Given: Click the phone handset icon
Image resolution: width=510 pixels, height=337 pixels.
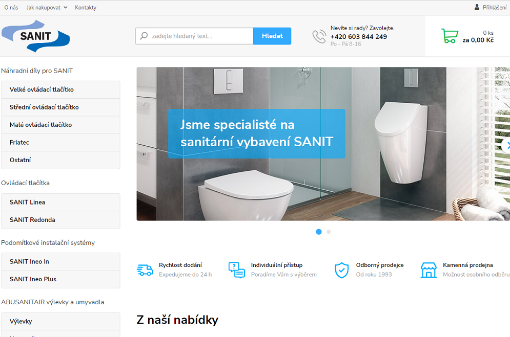Looking at the screenshot, I should 319,36.
